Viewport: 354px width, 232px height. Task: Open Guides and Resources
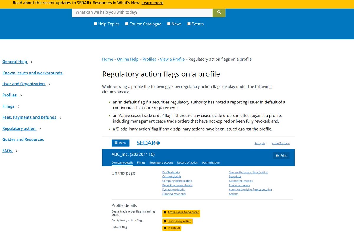click(23, 139)
